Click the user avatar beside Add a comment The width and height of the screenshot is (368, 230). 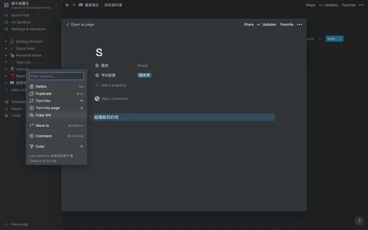[x=97, y=99]
